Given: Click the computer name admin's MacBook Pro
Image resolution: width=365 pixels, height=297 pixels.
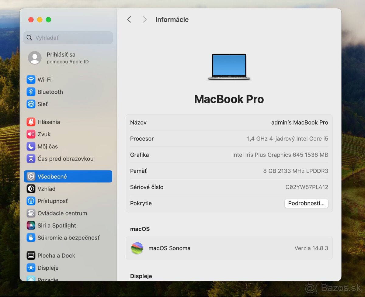Looking at the screenshot, I should [300, 123].
